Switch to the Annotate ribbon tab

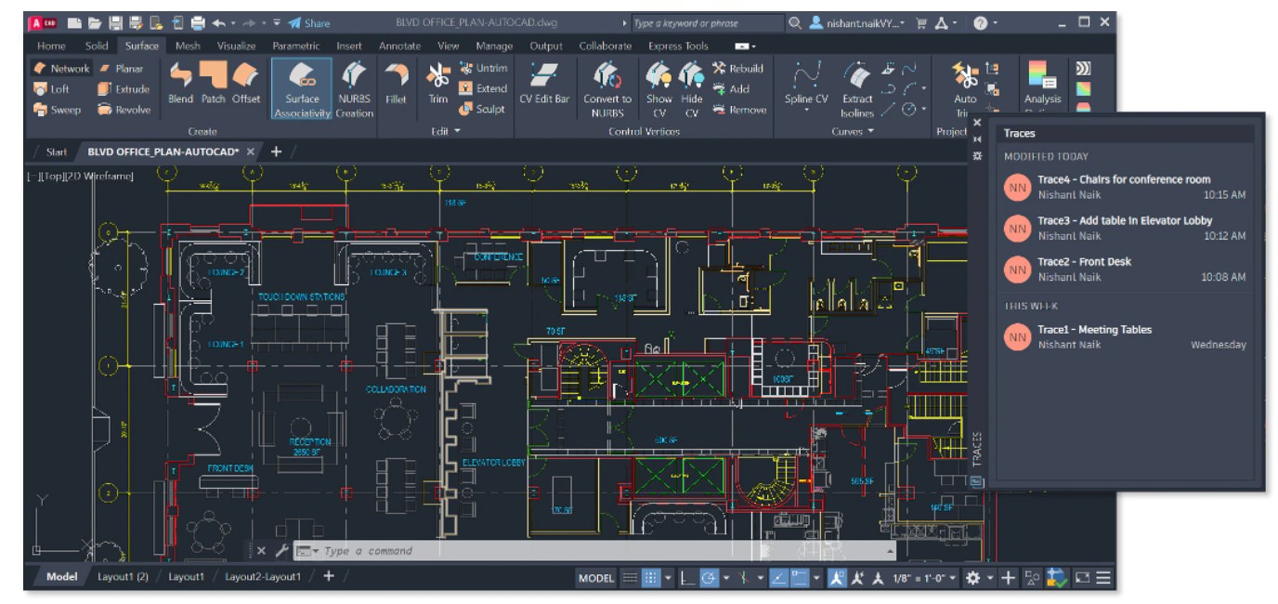399,46
